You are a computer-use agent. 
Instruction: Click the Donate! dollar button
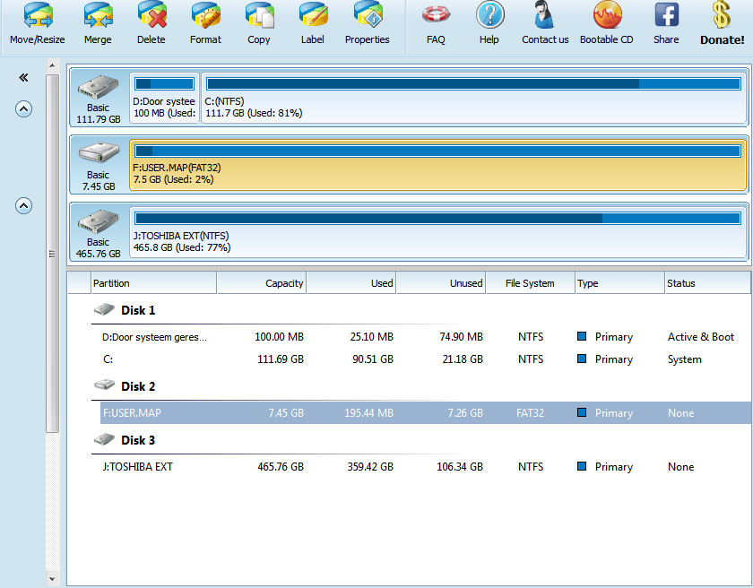(x=722, y=23)
